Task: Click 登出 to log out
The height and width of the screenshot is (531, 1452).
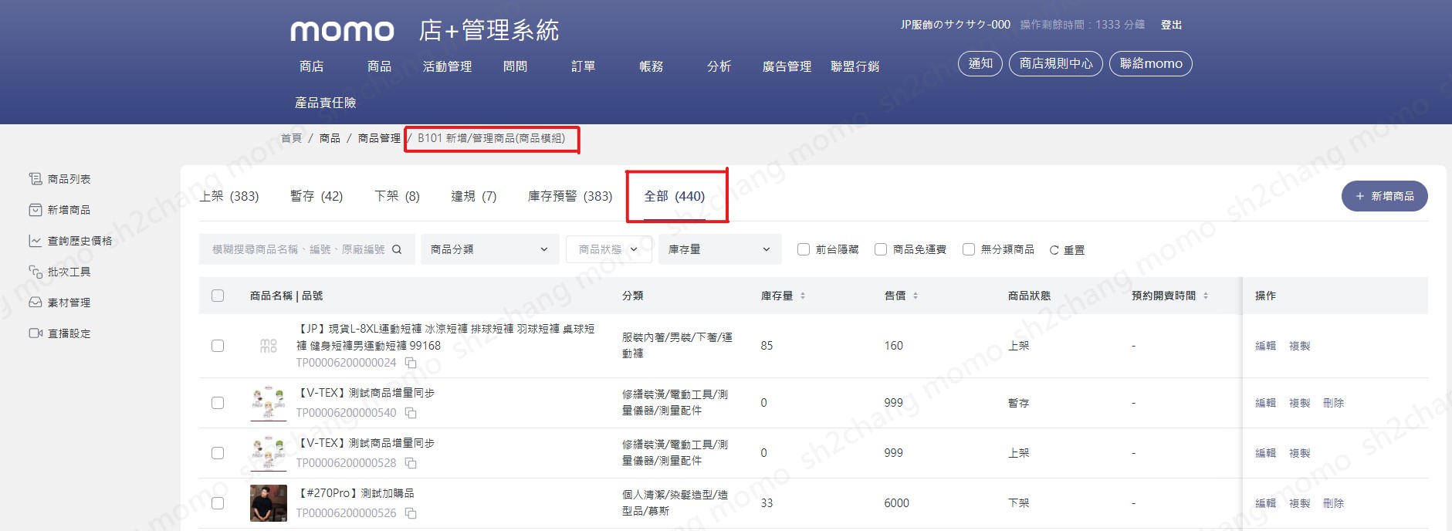Action: [x=1172, y=25]
